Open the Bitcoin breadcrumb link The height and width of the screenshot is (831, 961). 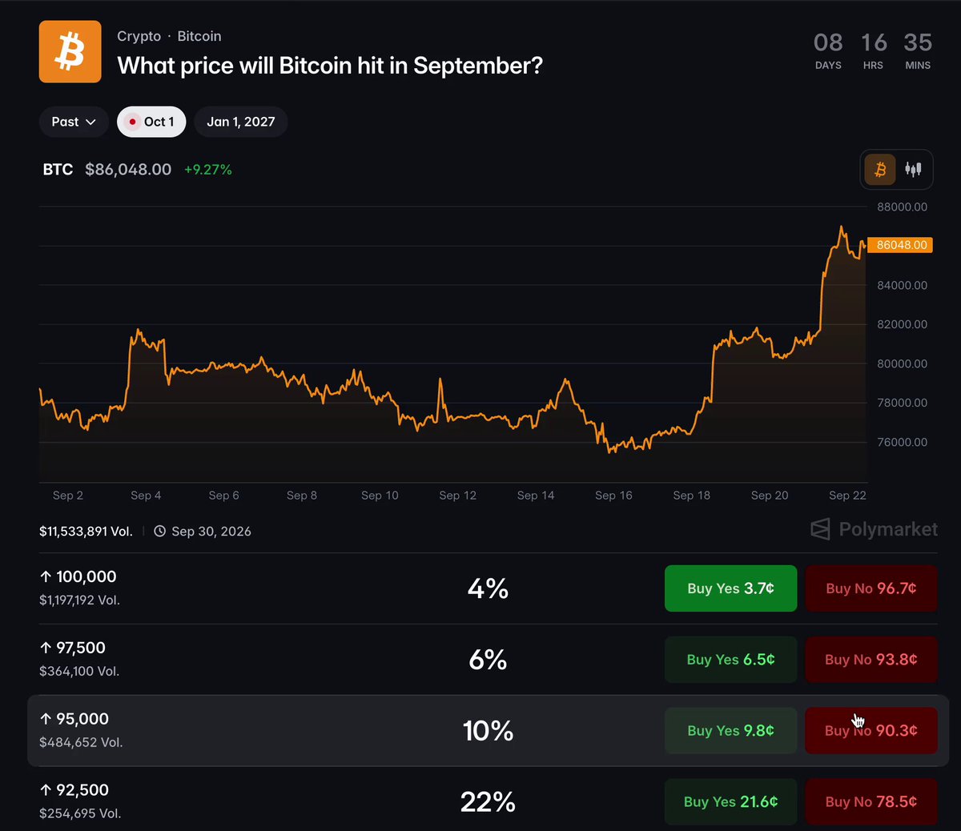pos(199,36)
